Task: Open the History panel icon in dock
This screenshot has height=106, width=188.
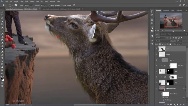Action: (x=152, y=11)
